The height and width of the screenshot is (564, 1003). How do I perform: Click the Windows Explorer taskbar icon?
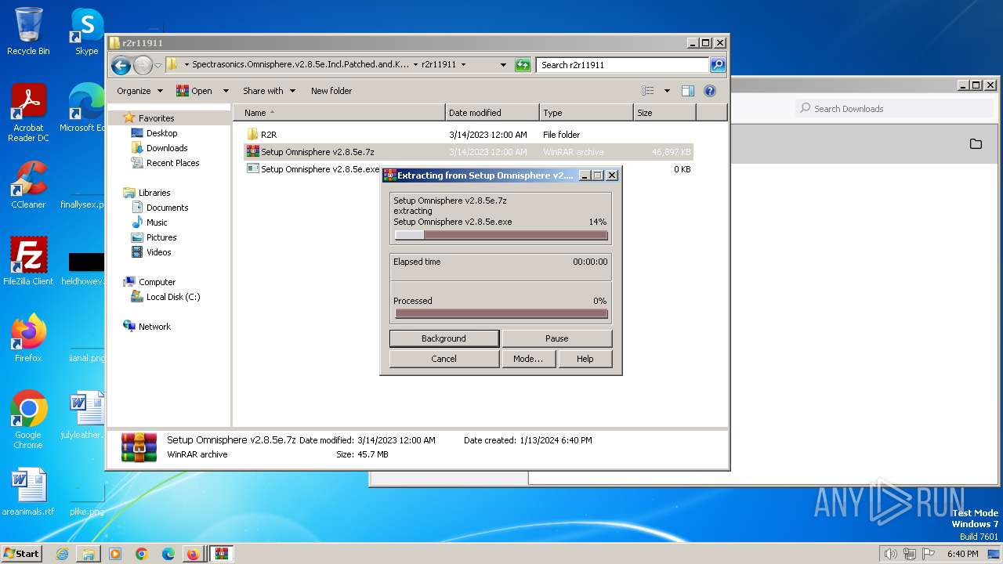point(89,554)
